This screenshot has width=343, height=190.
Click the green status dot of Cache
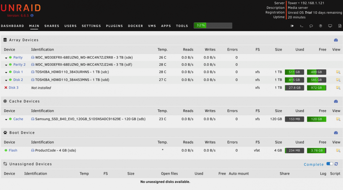(10, 119)
